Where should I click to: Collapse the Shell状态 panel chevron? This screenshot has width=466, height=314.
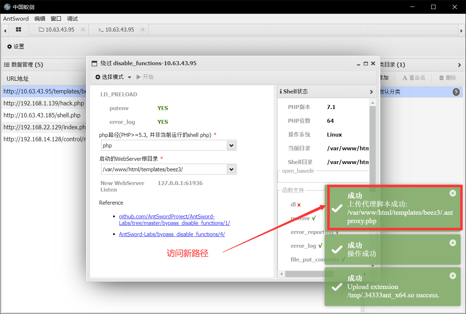click(371, 92)
